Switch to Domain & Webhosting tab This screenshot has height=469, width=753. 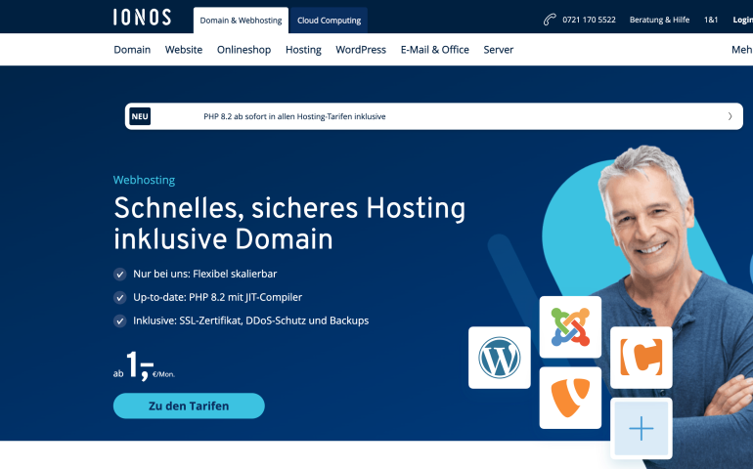coord(242,21)
